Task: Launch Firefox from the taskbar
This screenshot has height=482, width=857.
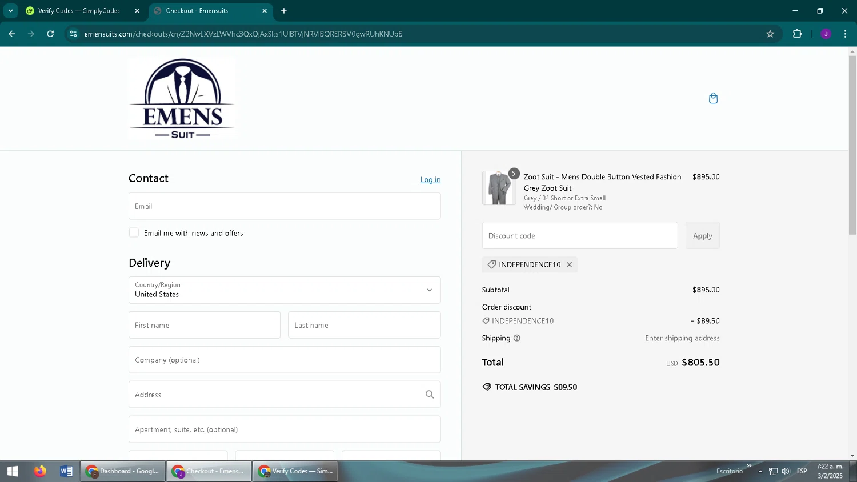Action: [39, 471]
